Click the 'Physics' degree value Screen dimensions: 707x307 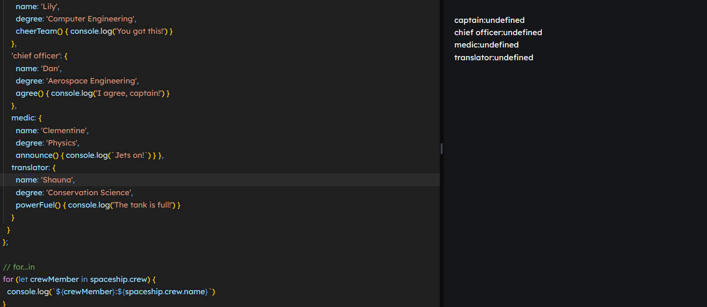click(x=63, y=143)
